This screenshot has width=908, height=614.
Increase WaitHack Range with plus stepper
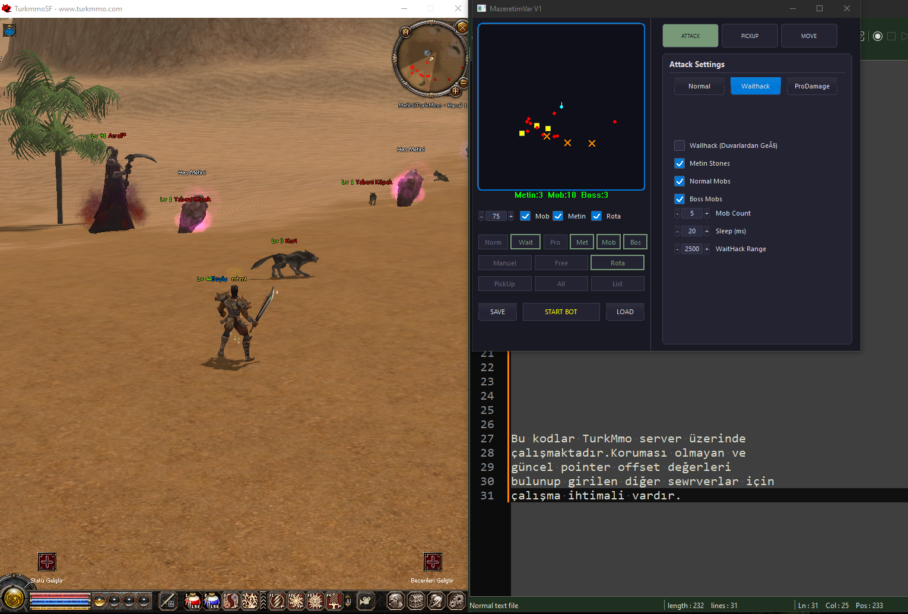click(x=706, y=249)
